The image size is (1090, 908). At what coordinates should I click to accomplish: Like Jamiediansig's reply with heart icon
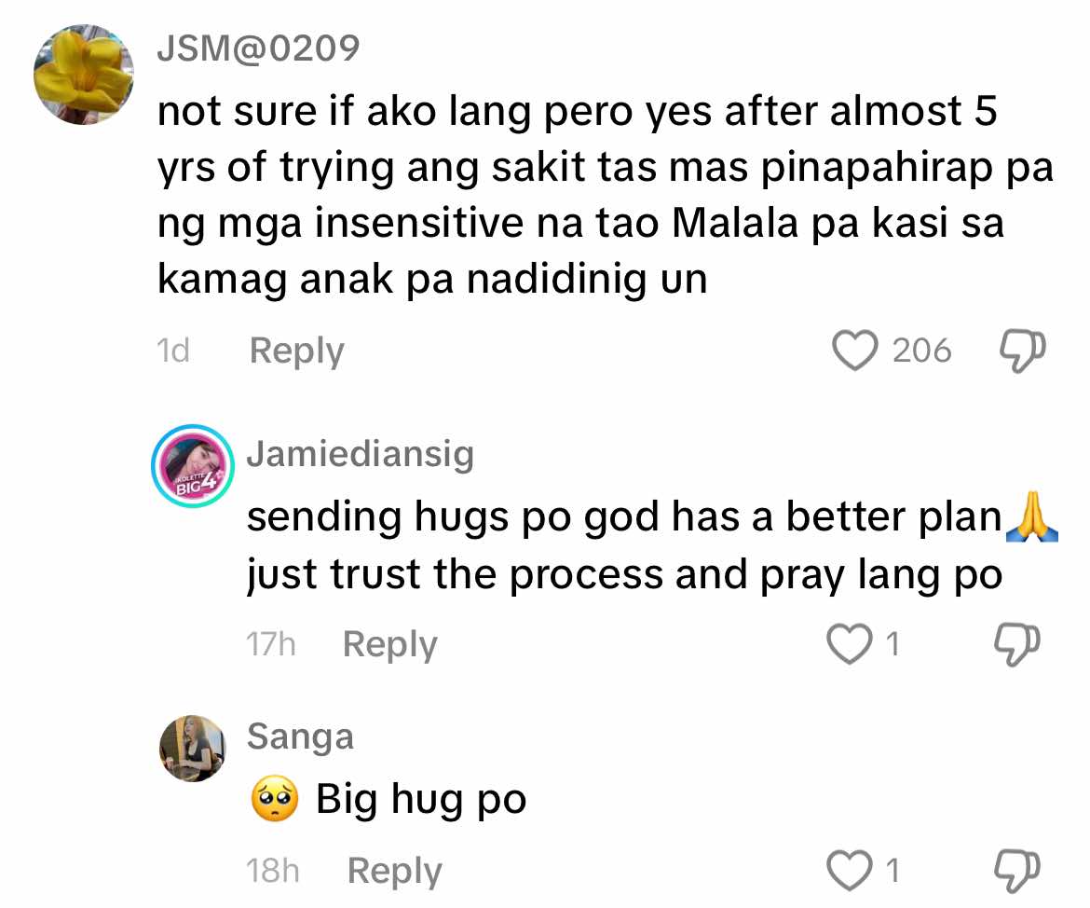click(850, 643)
